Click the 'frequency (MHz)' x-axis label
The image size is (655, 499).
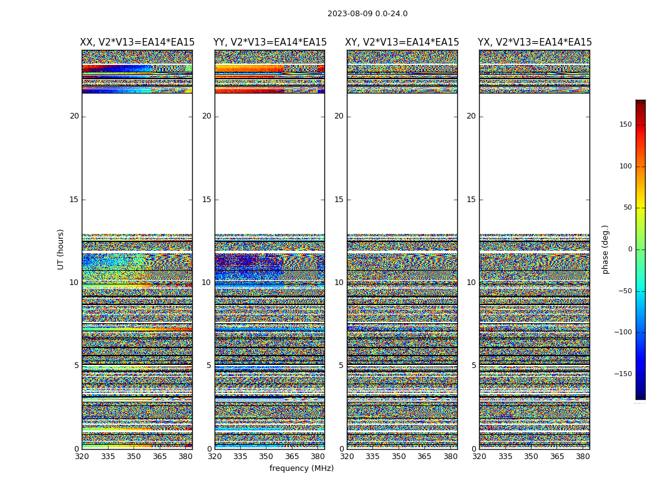[x=301, y=468]
